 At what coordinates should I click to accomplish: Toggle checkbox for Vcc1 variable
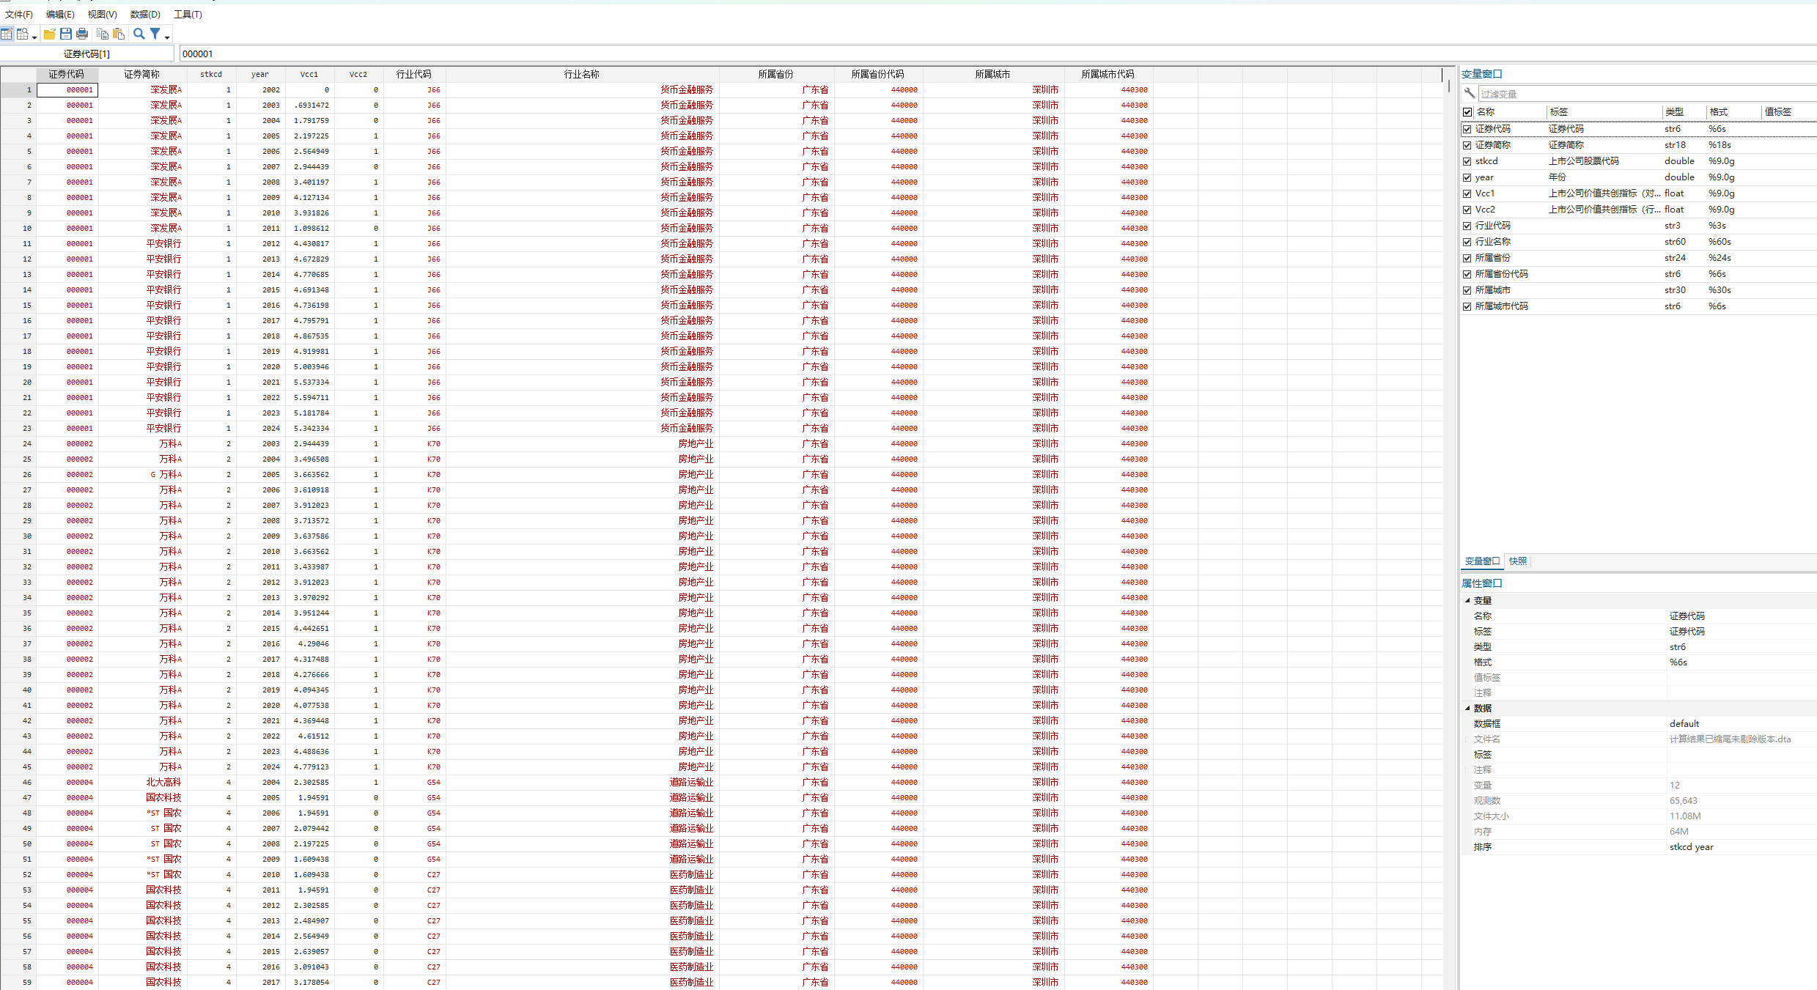pyautogui.click(x=1467, y=193)
